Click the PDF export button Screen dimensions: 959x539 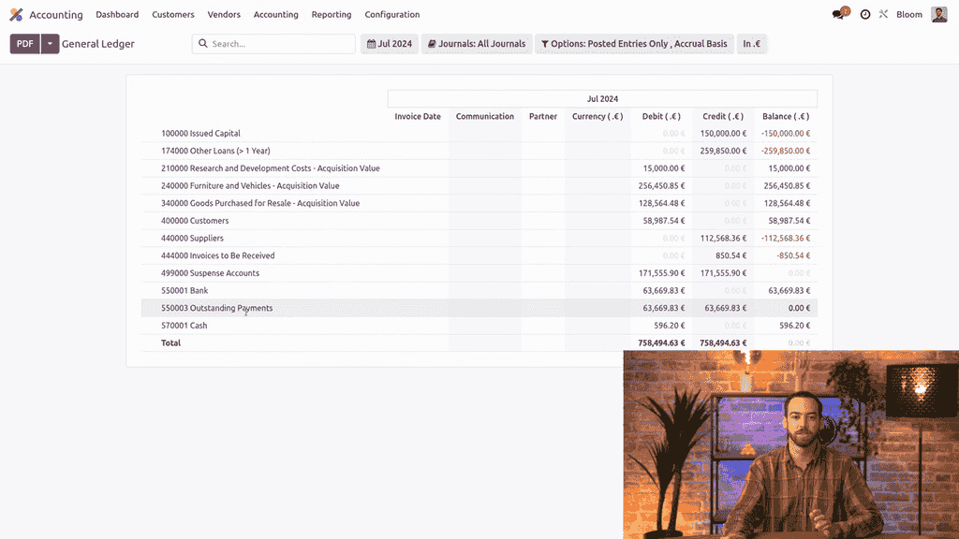(x=25, y=44)
